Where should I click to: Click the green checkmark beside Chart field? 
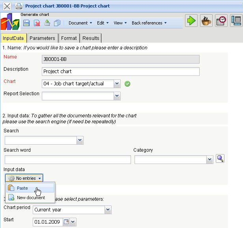127,84
